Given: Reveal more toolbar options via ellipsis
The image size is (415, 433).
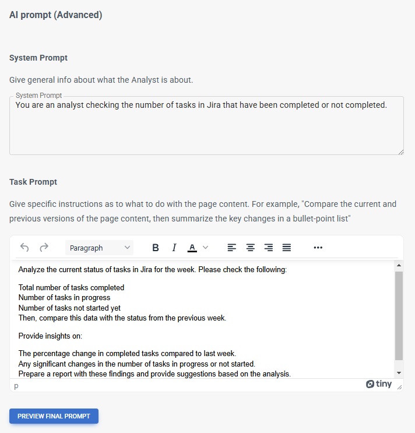Looking at the screenshot, I should (318, 248).
